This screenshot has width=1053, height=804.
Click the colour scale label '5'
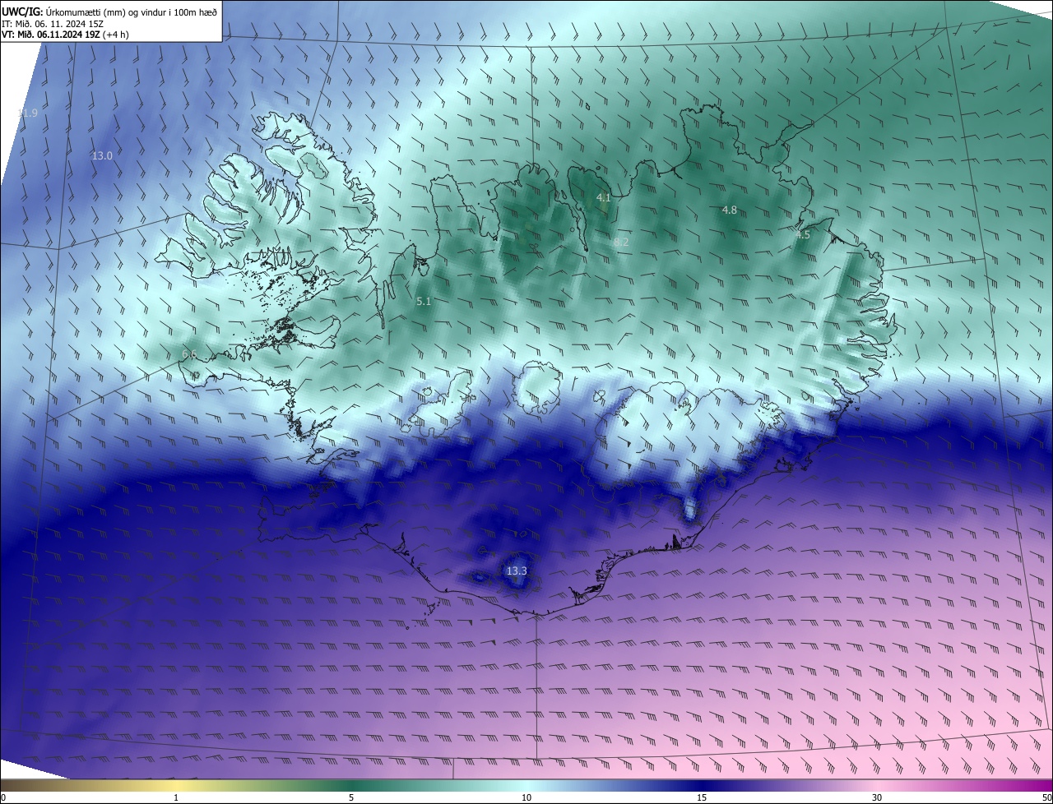pyautogui.click(x=351, y=797)
